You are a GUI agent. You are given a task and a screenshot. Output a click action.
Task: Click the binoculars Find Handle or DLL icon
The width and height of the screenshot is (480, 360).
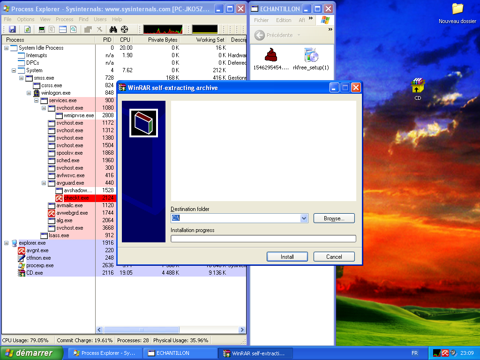113,30
